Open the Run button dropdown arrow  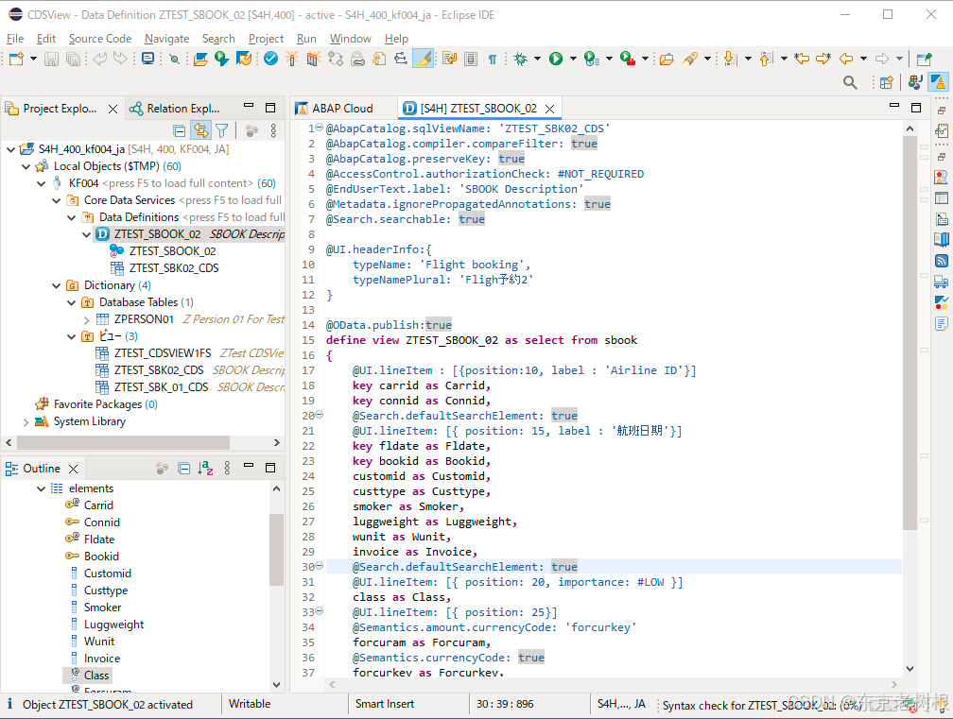click(x=573, y=59)
